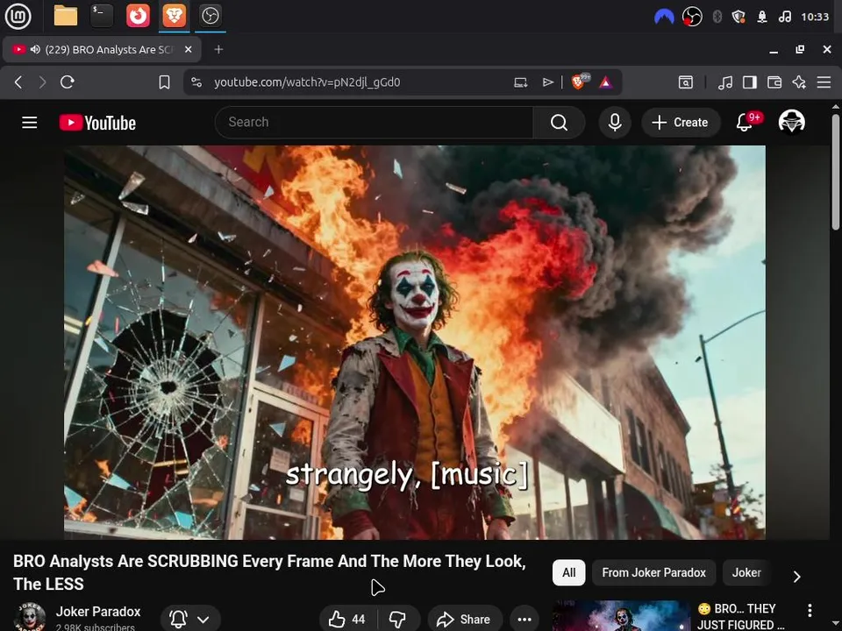Mute tab using the tab speaker icon
This screenshot has width=842, height=631.
pos(35,49)
